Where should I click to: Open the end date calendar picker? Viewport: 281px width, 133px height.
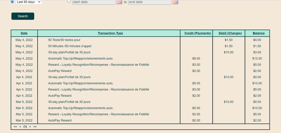[175, 2]
